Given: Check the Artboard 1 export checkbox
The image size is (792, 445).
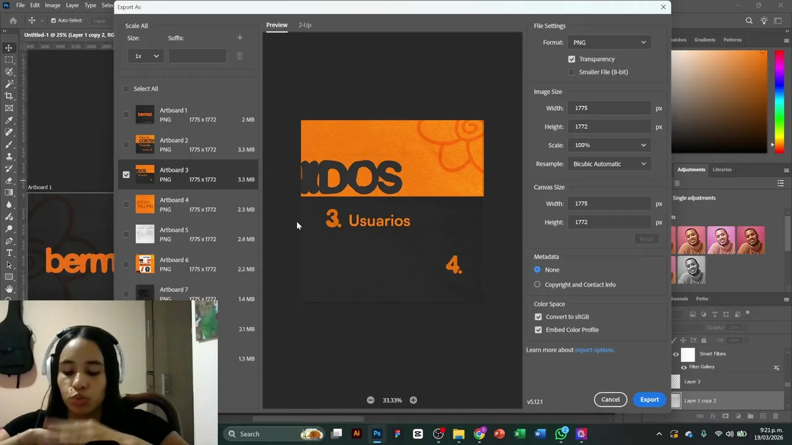Looking at the screenshot, I should [x=126, y=114].
